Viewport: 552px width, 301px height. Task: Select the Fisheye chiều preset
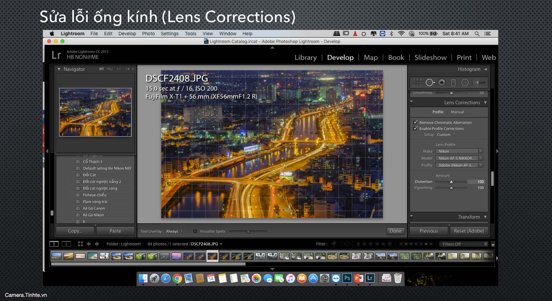[x=95, y=195]
